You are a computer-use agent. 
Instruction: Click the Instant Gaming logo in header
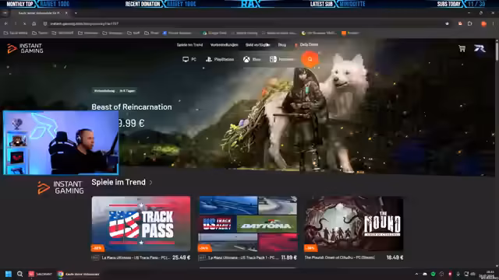[x=25, y=48]
